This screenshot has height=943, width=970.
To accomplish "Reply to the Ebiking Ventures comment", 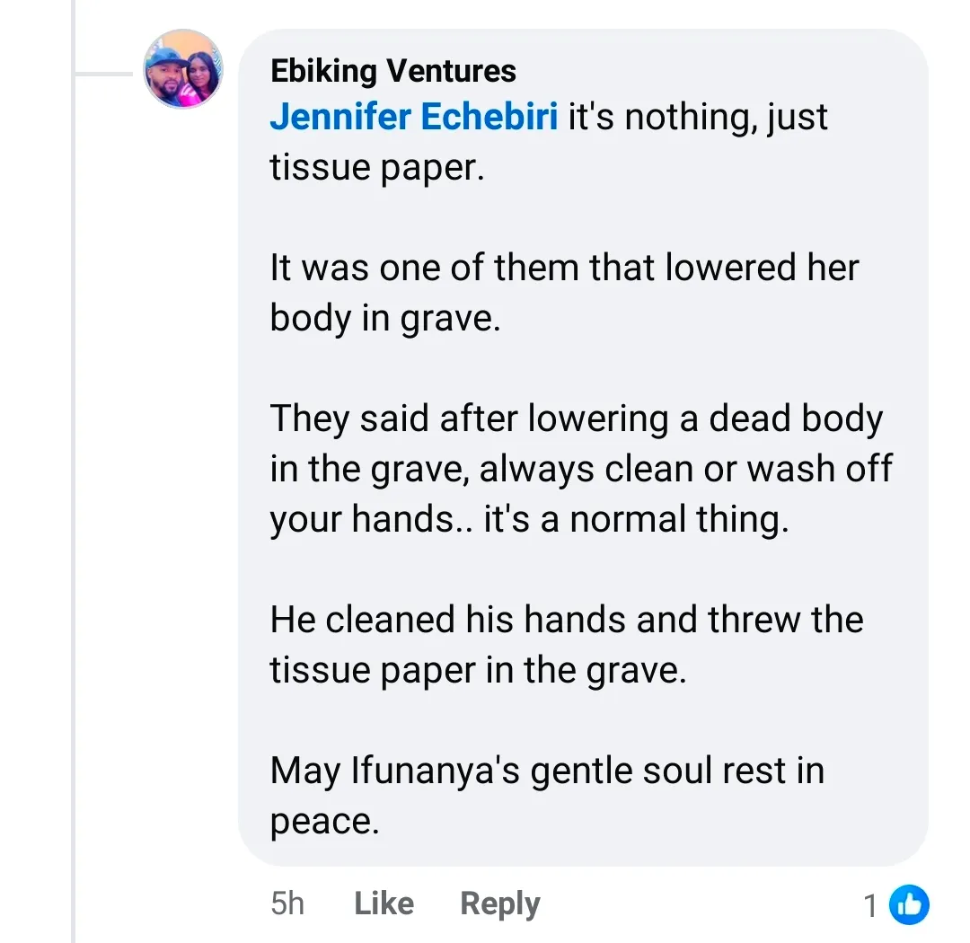I will pos(499,903).
